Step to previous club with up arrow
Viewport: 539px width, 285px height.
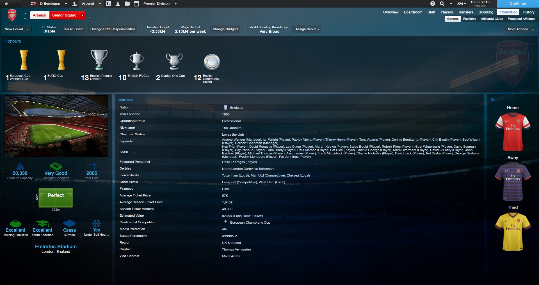[25, 13]
